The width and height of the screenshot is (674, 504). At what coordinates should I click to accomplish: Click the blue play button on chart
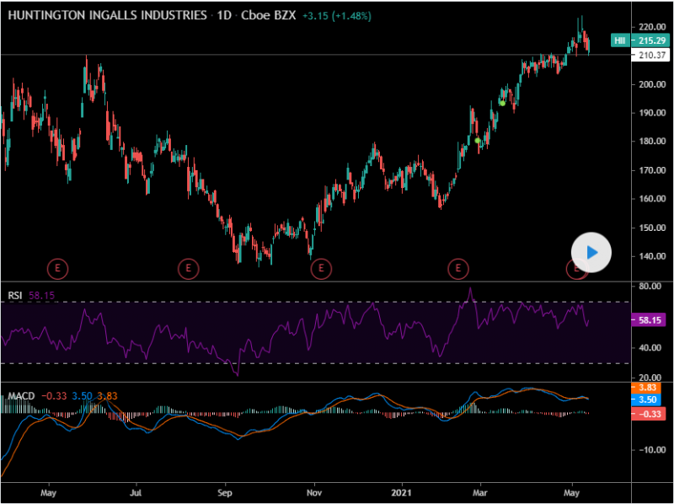pos(591,252)
